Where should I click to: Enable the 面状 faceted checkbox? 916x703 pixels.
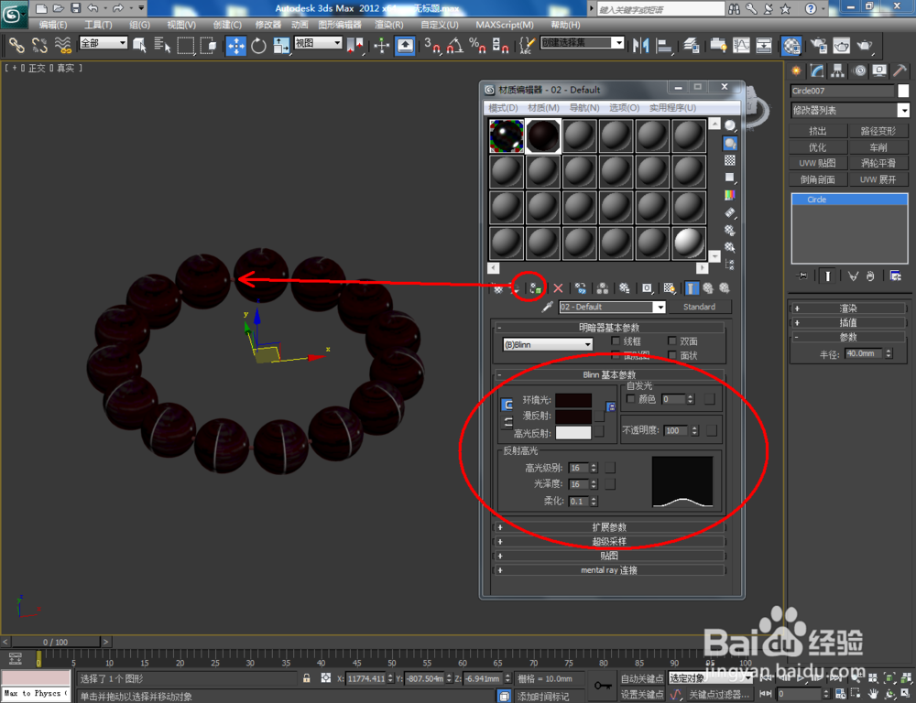point(671,356)
